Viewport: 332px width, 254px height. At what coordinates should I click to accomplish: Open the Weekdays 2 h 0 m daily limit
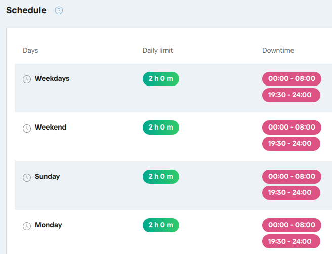(160, 79)
